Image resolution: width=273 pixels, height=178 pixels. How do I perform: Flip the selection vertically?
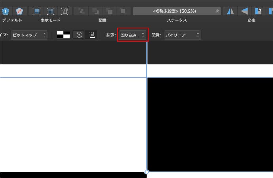245,11
